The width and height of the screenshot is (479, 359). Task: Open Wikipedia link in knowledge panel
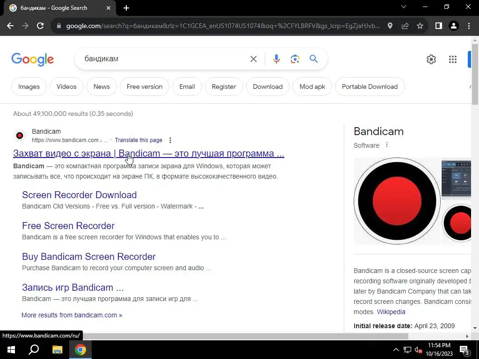coord(391,312)
